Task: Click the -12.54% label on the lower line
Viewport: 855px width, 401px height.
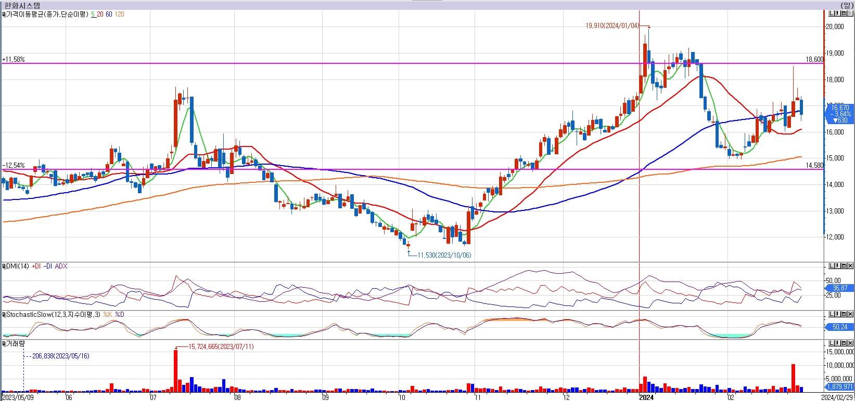Action: (14, 165)
